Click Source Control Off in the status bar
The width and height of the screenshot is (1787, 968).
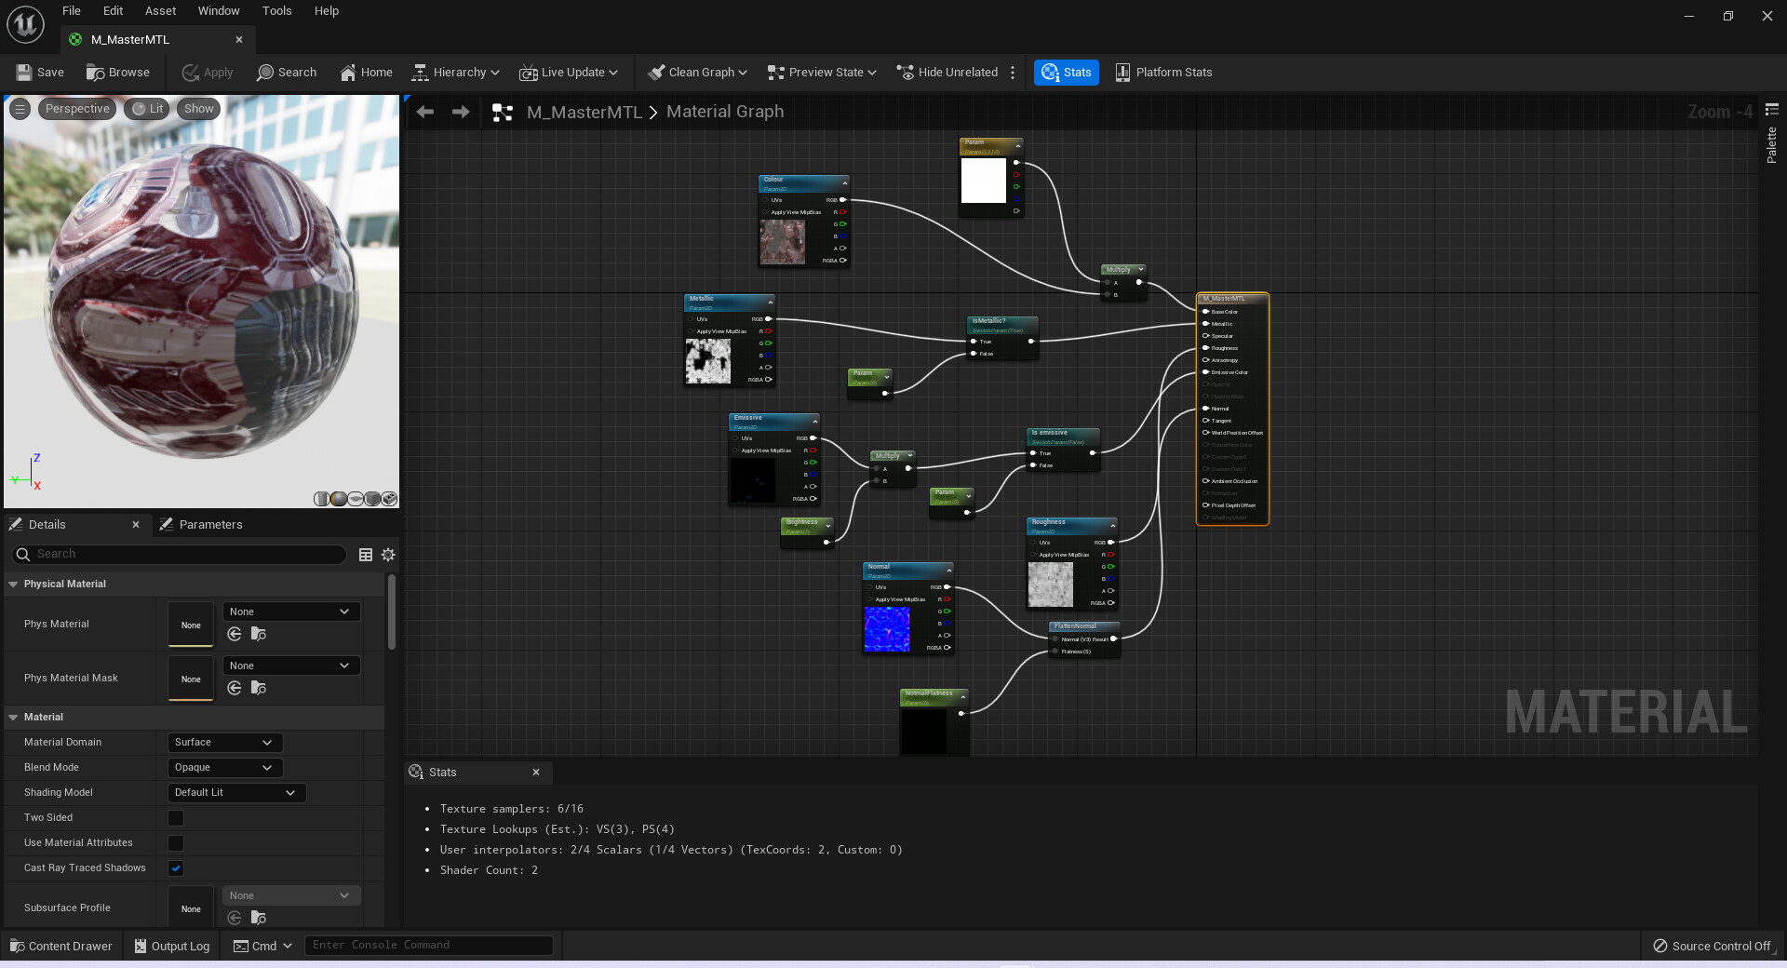click(x=1717, y=946)
